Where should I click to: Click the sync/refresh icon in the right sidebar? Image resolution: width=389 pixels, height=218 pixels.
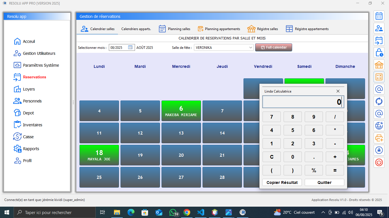coord(379,101)
